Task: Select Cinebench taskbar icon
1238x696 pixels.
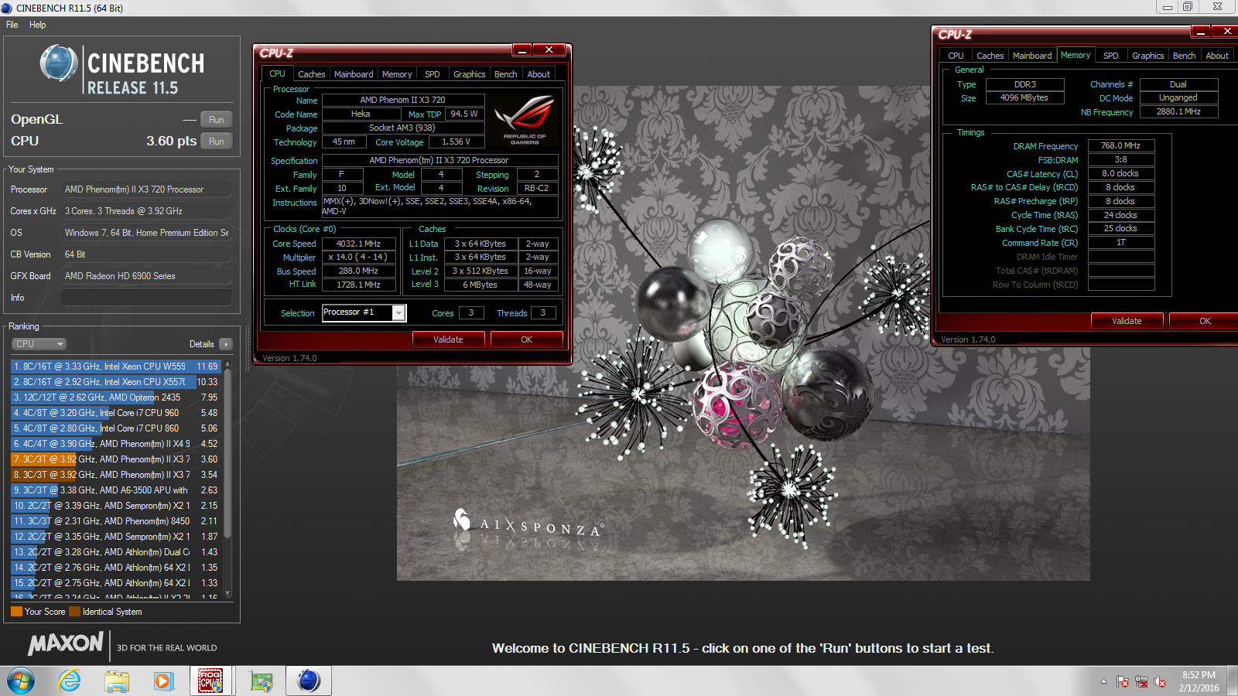Action: pos(309,681)
